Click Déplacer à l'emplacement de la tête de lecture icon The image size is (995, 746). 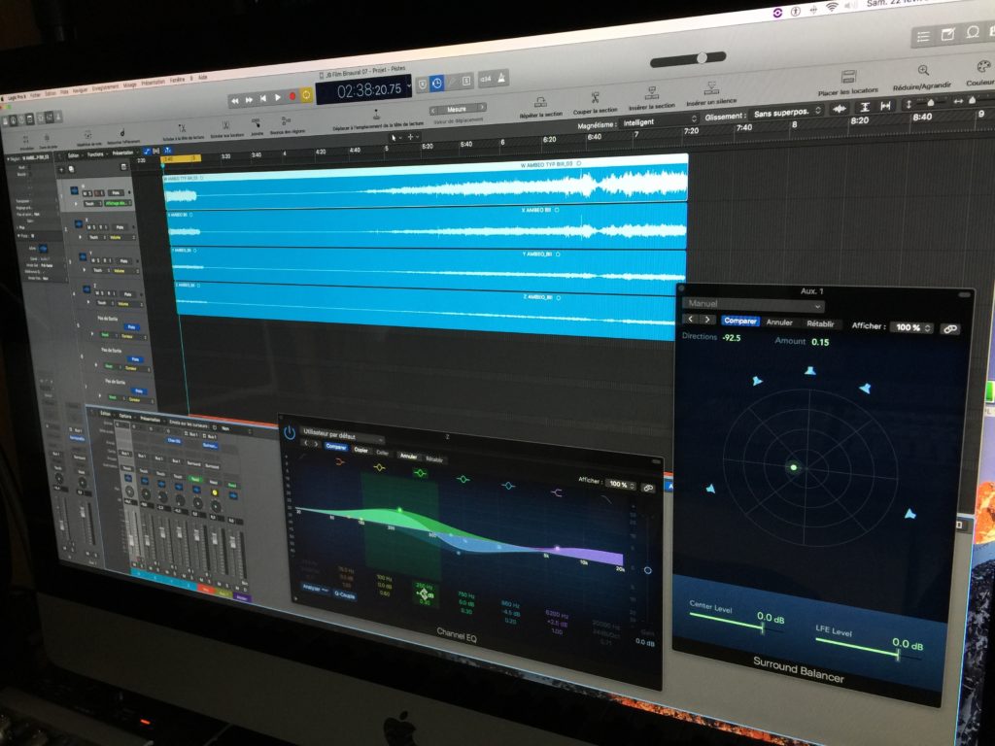[x=376, y=115]
